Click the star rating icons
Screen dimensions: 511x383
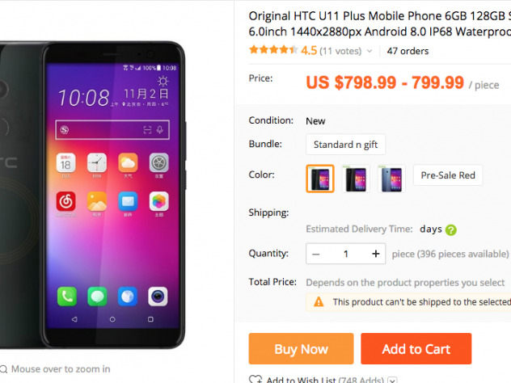(x=273, y=50)
